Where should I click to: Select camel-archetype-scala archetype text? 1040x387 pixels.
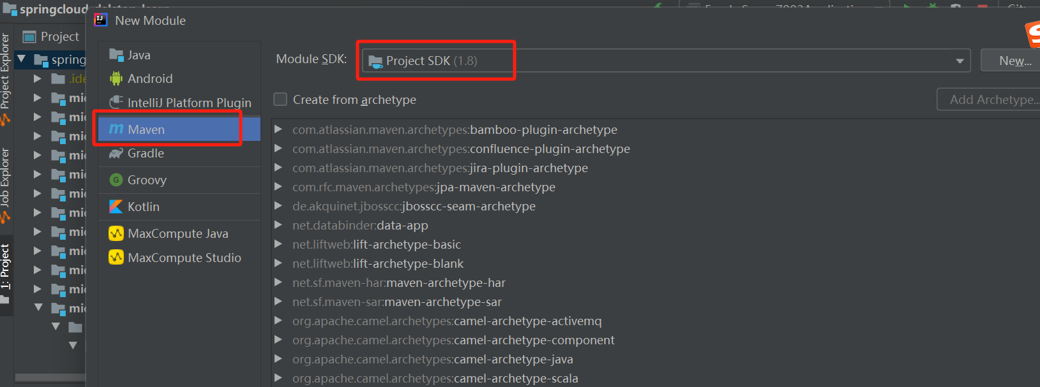435,378
